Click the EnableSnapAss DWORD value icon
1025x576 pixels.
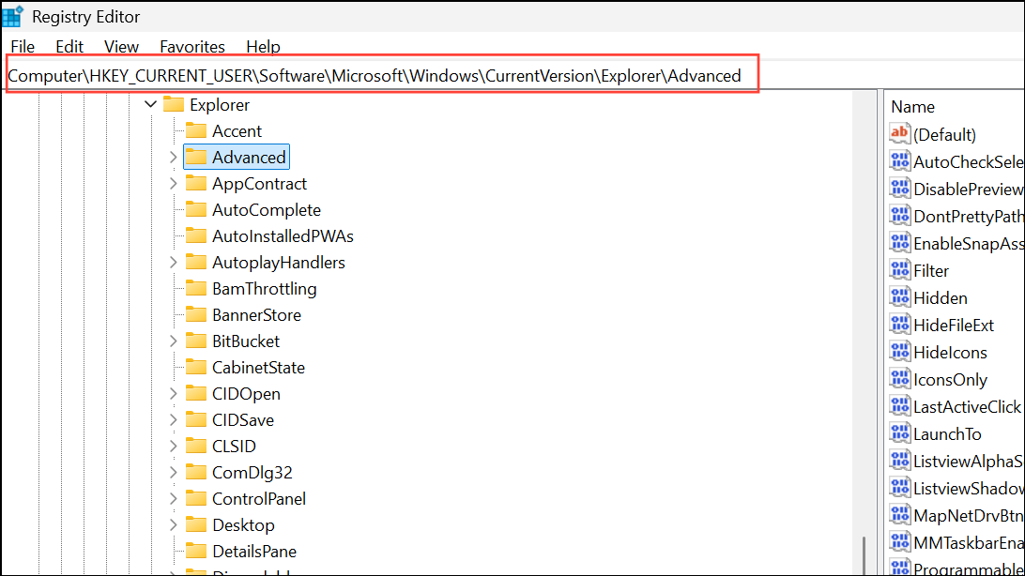click(899, 243)
